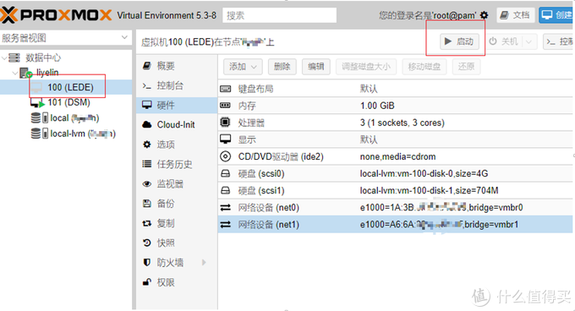Click the scsi1 hard disk icon
Viewport: 575px width, 311px height.
click(x=225, y=190)
